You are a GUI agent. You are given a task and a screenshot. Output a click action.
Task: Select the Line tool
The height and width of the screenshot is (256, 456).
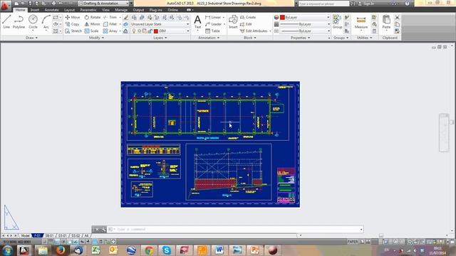(6, 22)
